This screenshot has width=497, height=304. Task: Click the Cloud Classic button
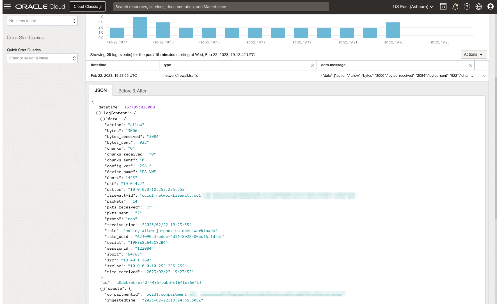point(88,6)
